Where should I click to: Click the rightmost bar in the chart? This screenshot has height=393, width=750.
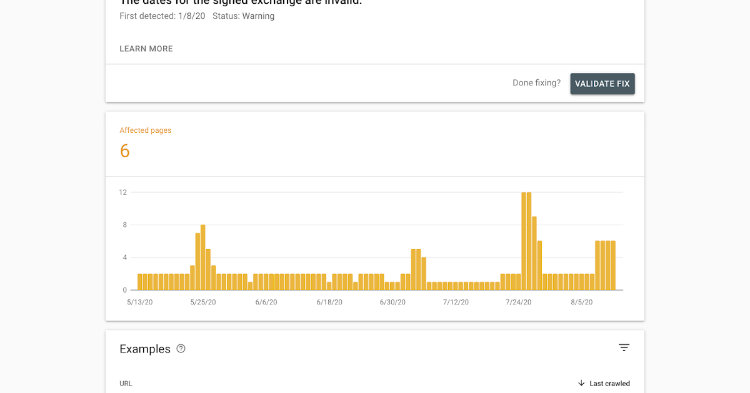click(613, 265)
